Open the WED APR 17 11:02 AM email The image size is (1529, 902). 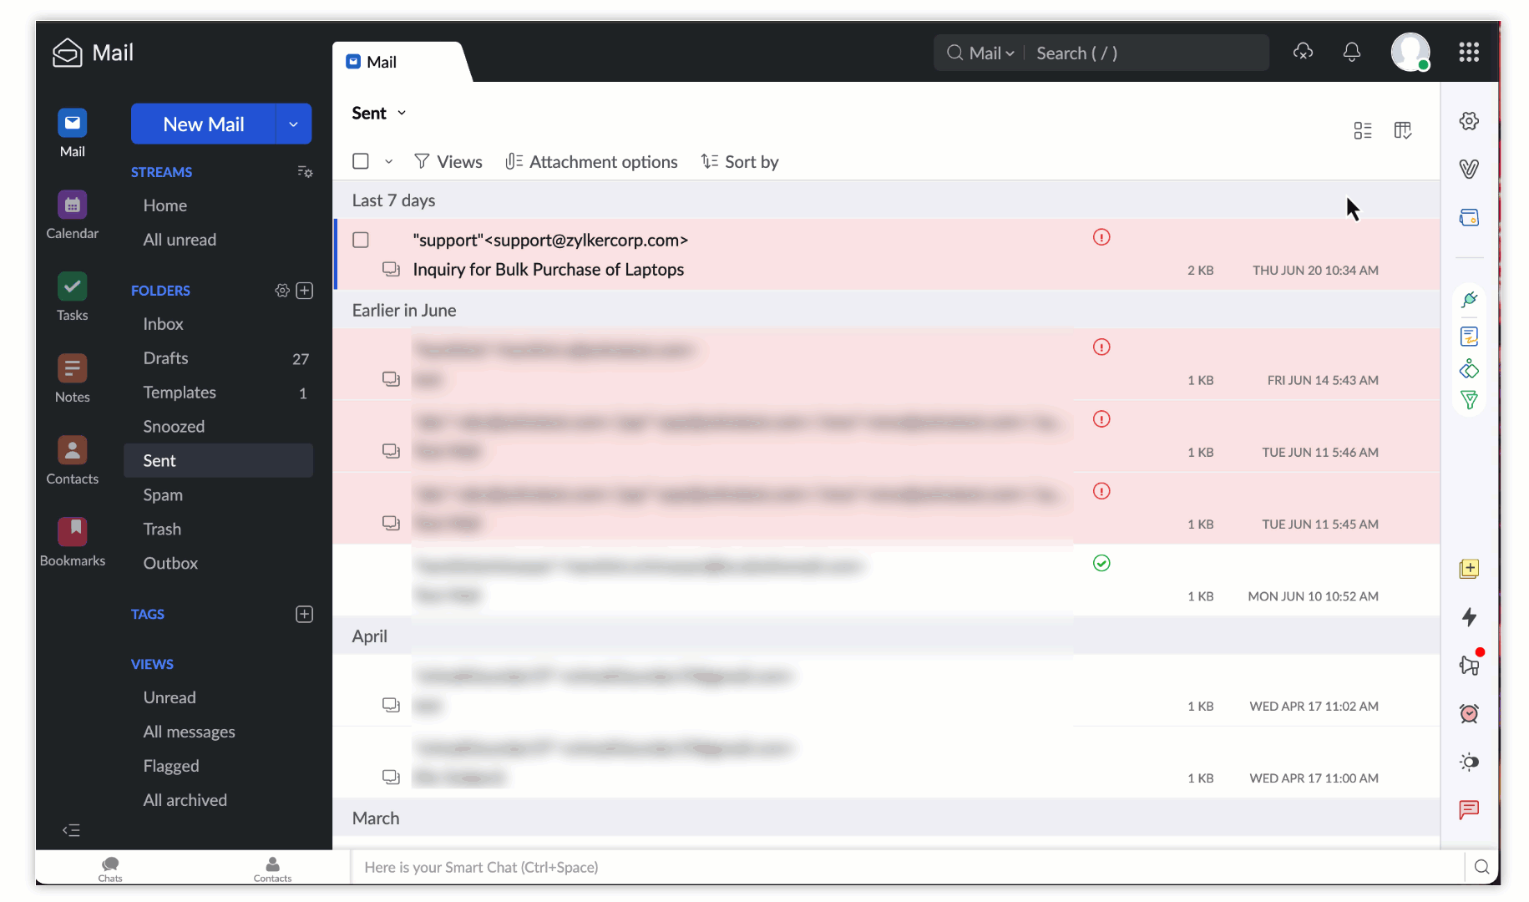886,690
